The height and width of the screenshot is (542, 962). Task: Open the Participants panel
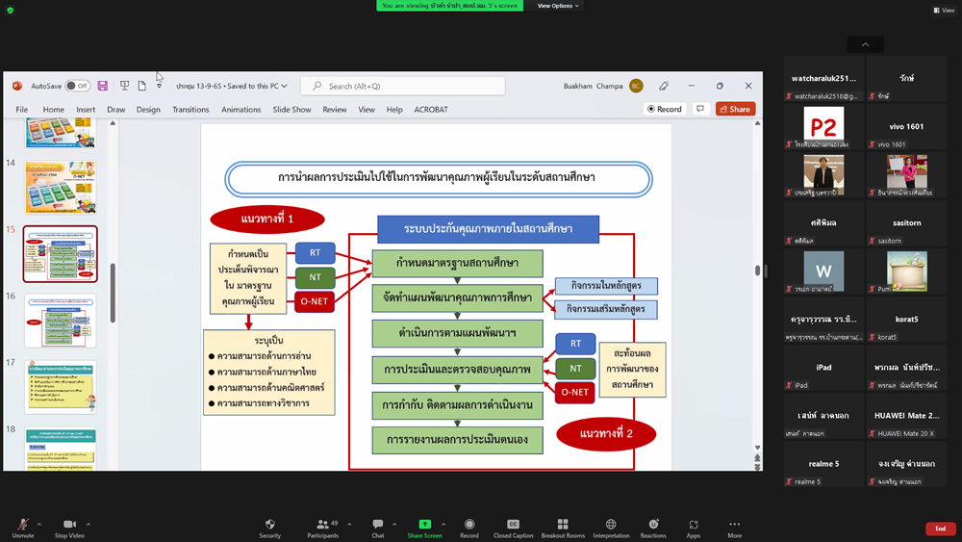322,528
